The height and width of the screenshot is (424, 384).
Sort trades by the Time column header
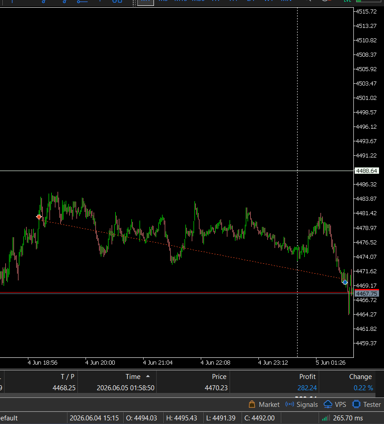(133, 377)
